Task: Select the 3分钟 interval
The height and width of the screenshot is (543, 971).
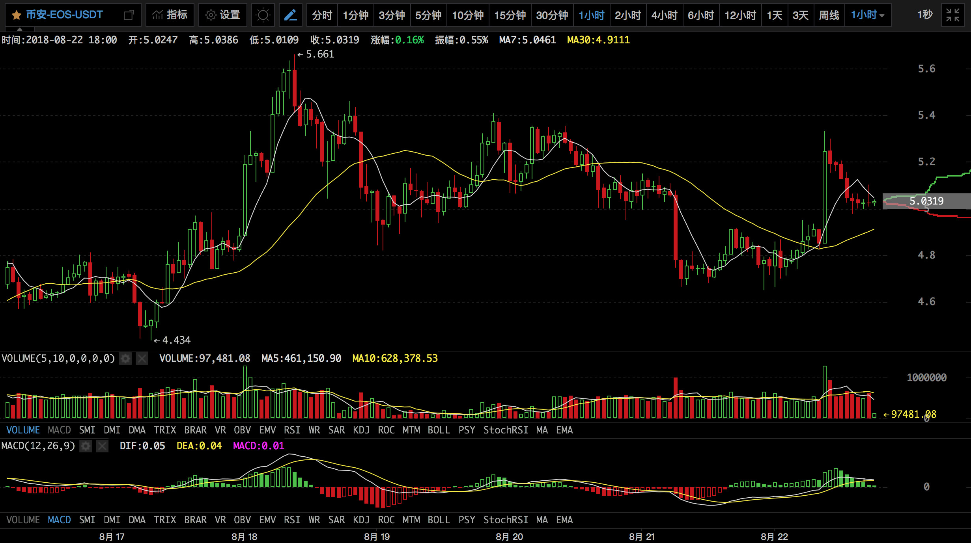Action: pyautogui.click(x=392, y=15)
